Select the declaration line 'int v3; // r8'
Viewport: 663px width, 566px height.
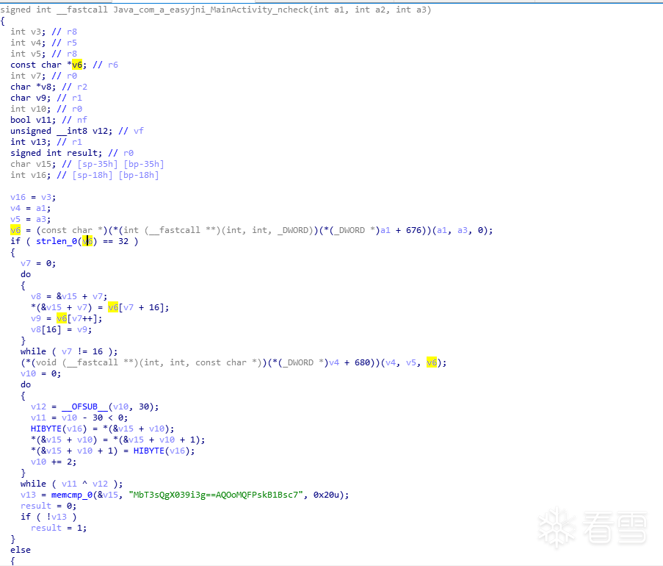point(43,32)
